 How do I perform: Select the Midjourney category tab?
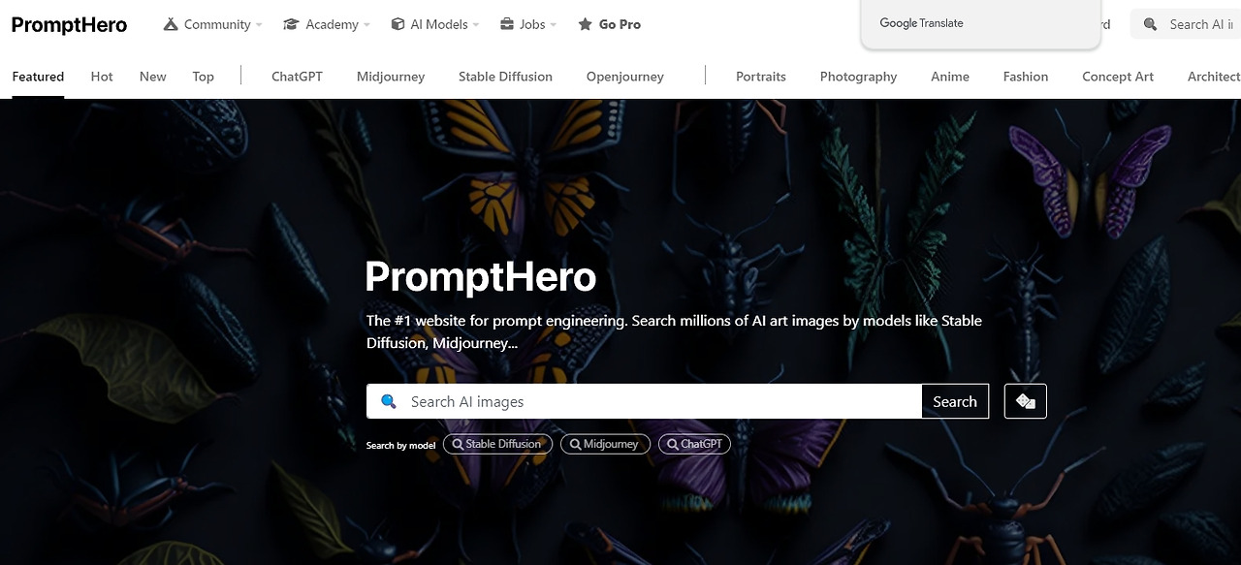391,77
